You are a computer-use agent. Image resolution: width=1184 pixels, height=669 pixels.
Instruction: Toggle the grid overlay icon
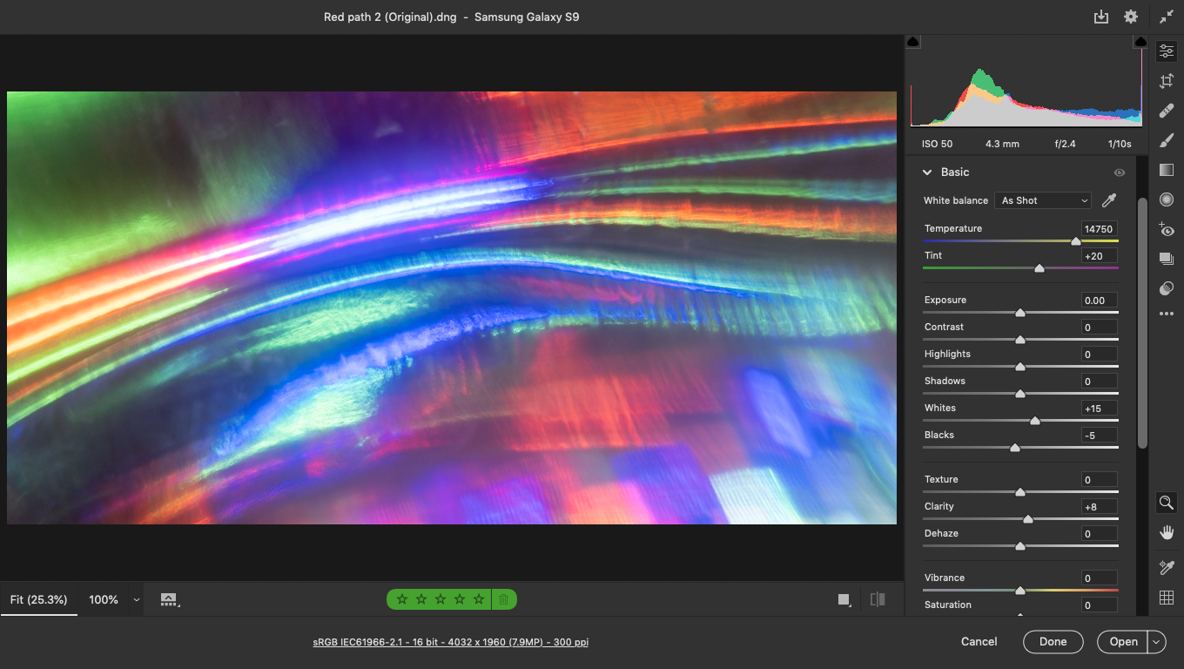click(1167, 598)
